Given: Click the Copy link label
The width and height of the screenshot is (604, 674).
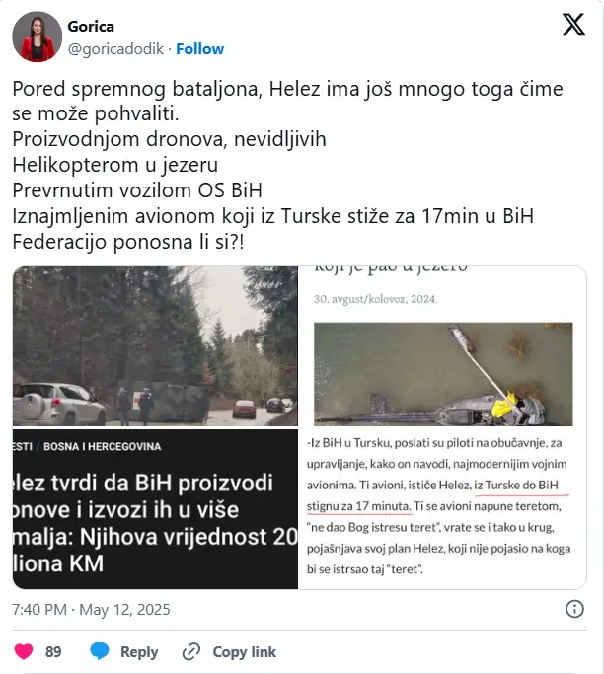Looking at the screenshot, I should click(x=244, y=651).
